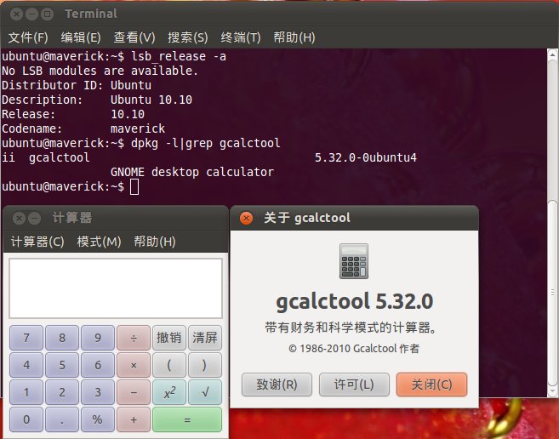Click the multiplication × button

tap(134, 365)
